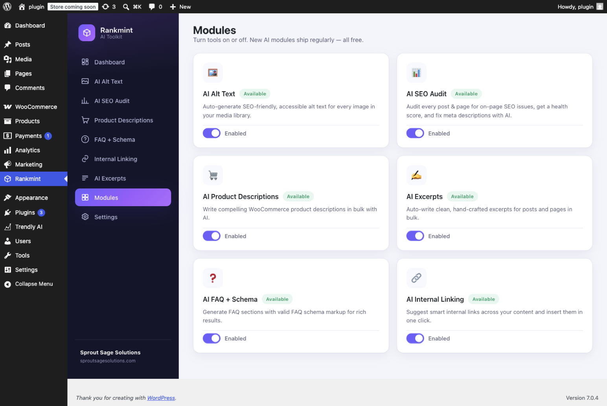607x406 pixels.
Task: Open the comments bubble icon showing 0
Action: (152, 7)
